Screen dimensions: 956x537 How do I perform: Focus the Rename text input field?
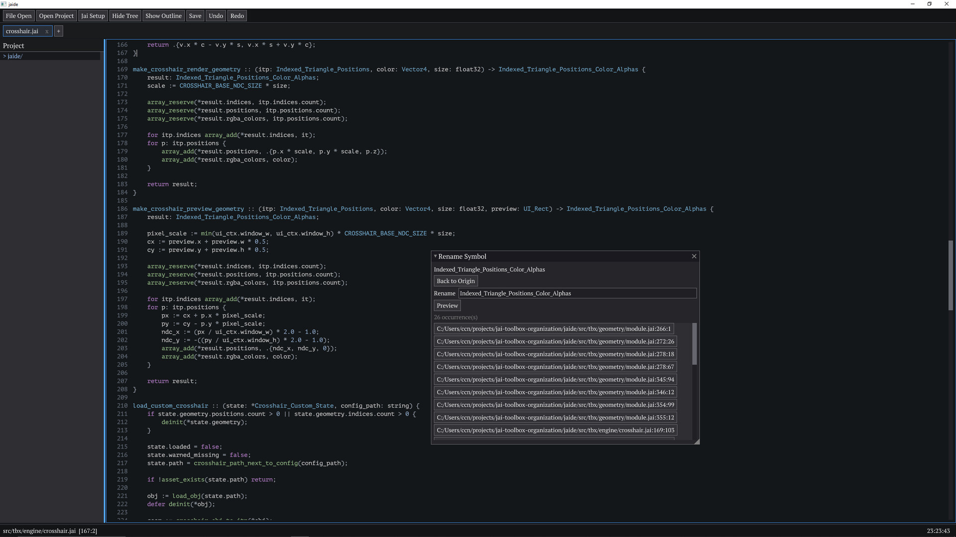[577, 293]
